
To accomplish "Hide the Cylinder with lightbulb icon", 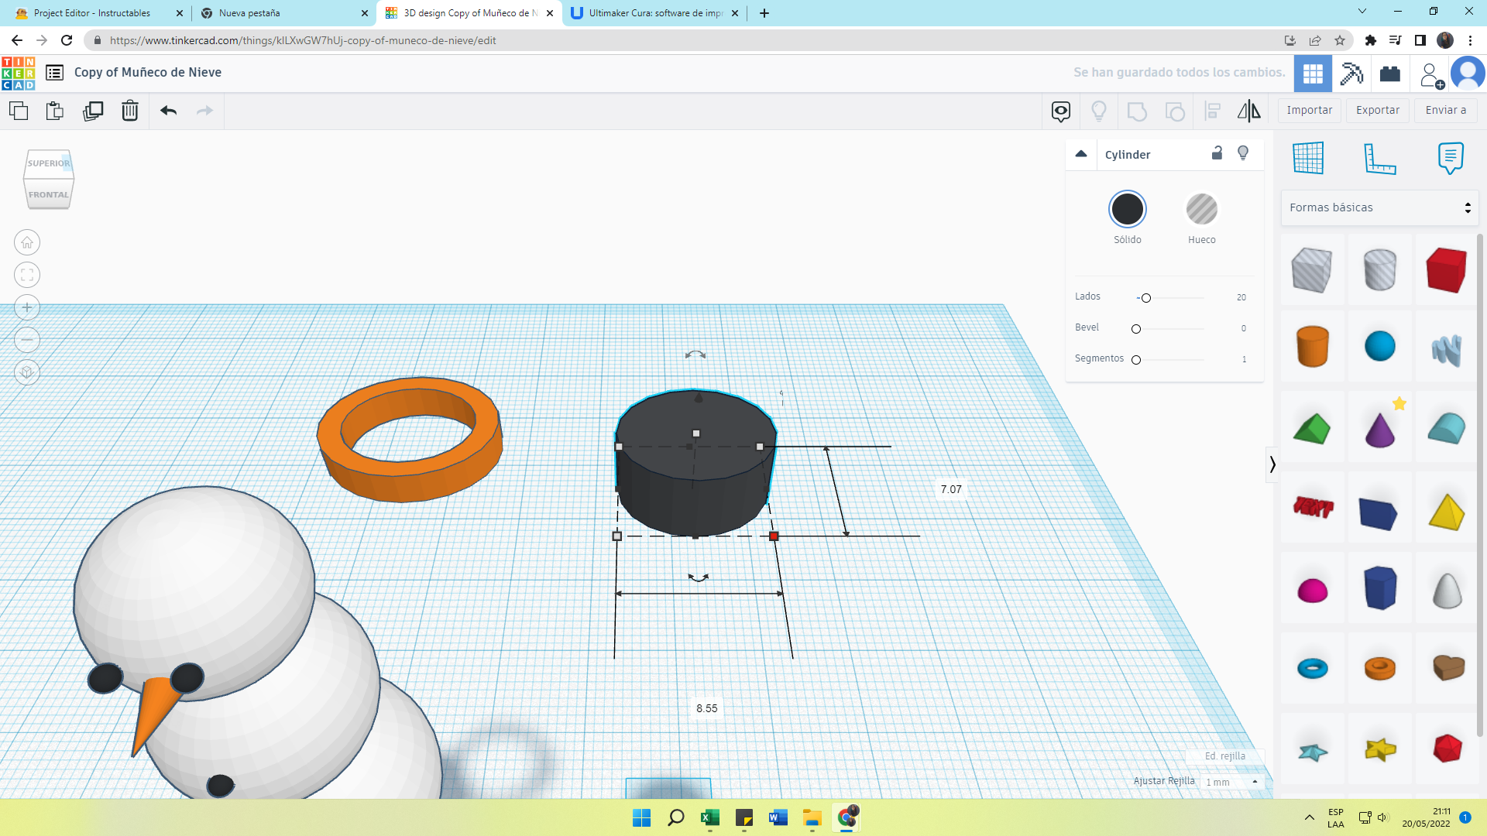I will click(1243, 153).
